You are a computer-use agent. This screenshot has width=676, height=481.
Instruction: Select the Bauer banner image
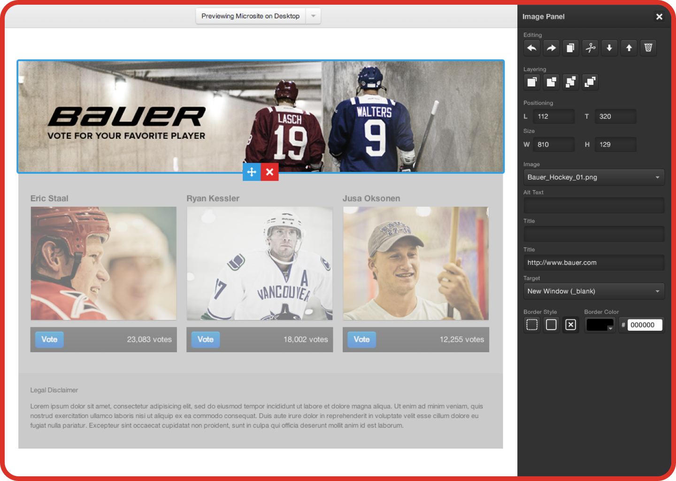click(x=261, y=116)
